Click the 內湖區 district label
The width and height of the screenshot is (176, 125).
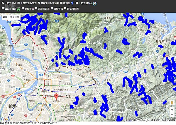coord(82,76)
